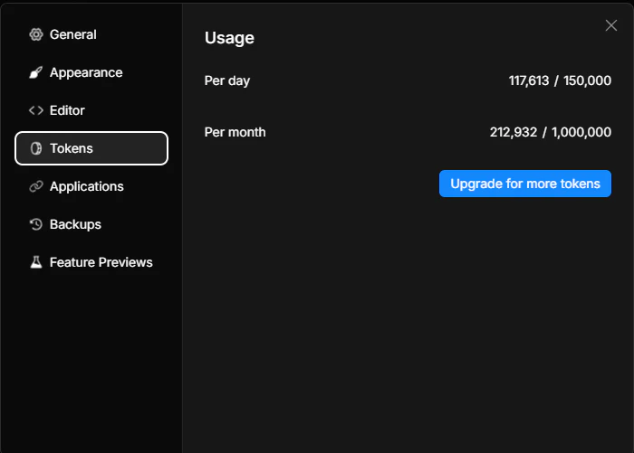Click the Appearance paintbrush icon

pyautogui.click(x=36, y=72)
